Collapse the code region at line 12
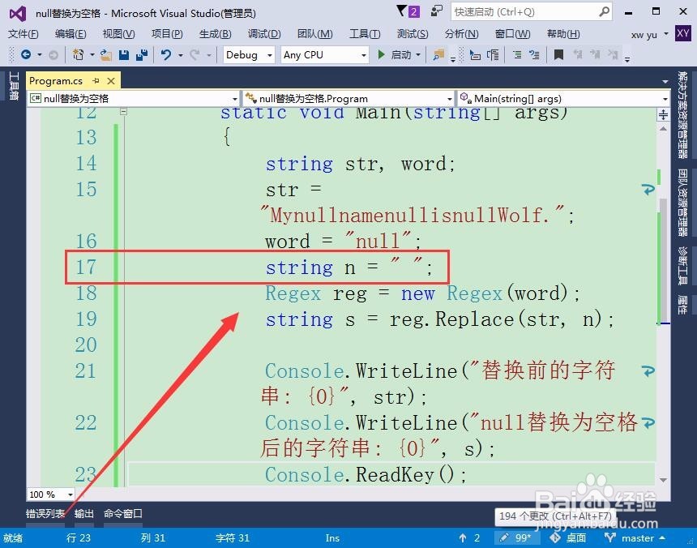 (x=123, y=113)
